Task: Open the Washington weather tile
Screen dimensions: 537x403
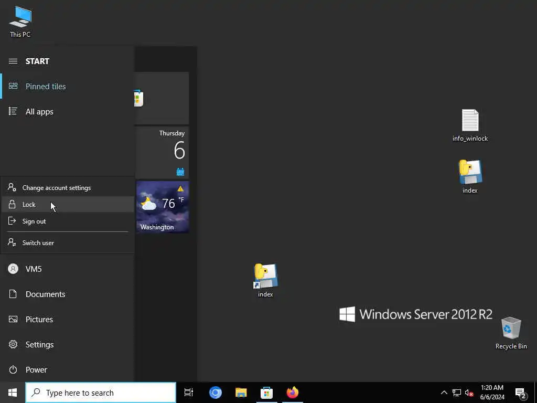Action: (x=163, y=207)
